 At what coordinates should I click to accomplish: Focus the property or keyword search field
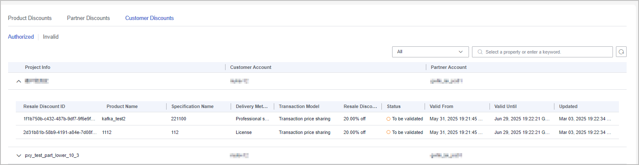542,52
